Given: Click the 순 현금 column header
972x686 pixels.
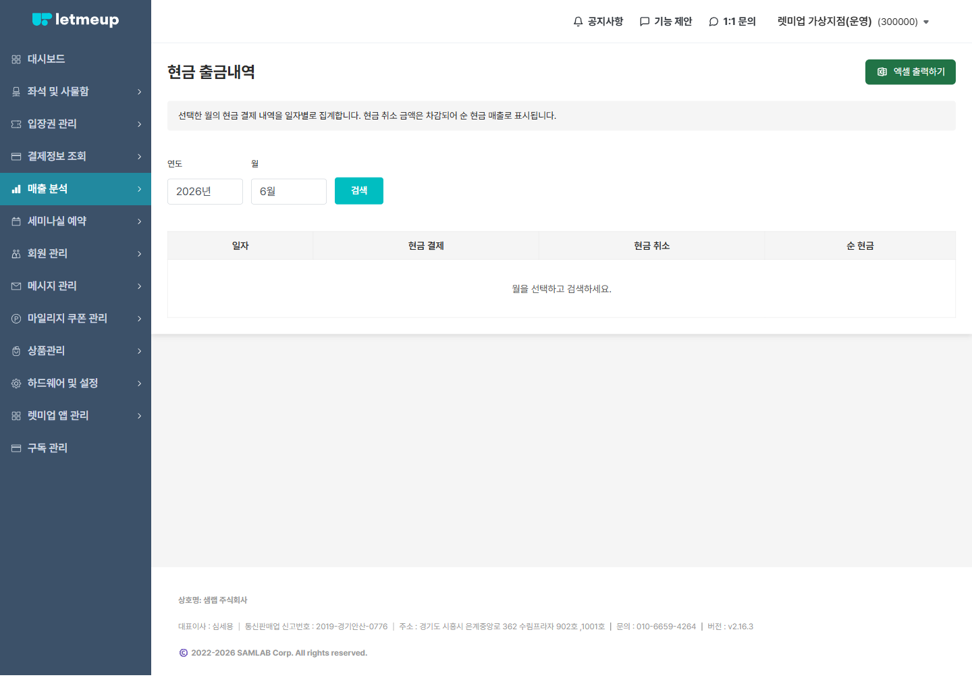Looking at the screenshot, I should 860,246.
